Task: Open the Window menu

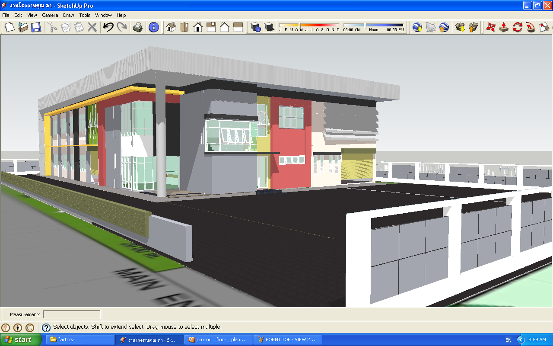Action: (104, 15)
